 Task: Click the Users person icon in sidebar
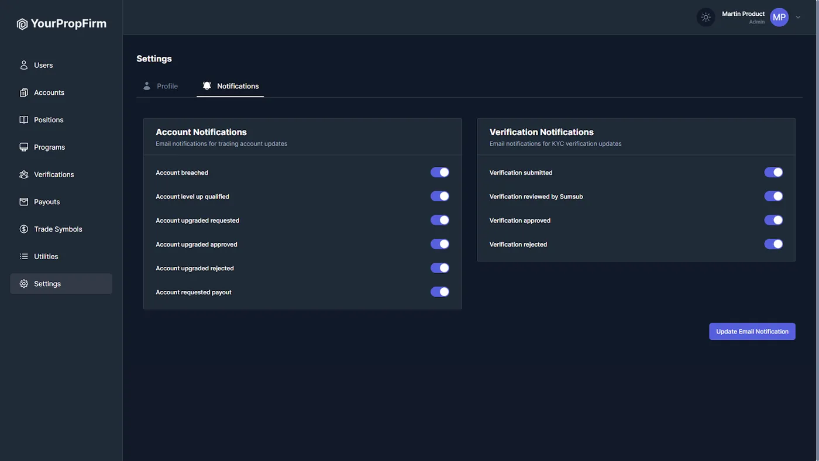[24, 65]
